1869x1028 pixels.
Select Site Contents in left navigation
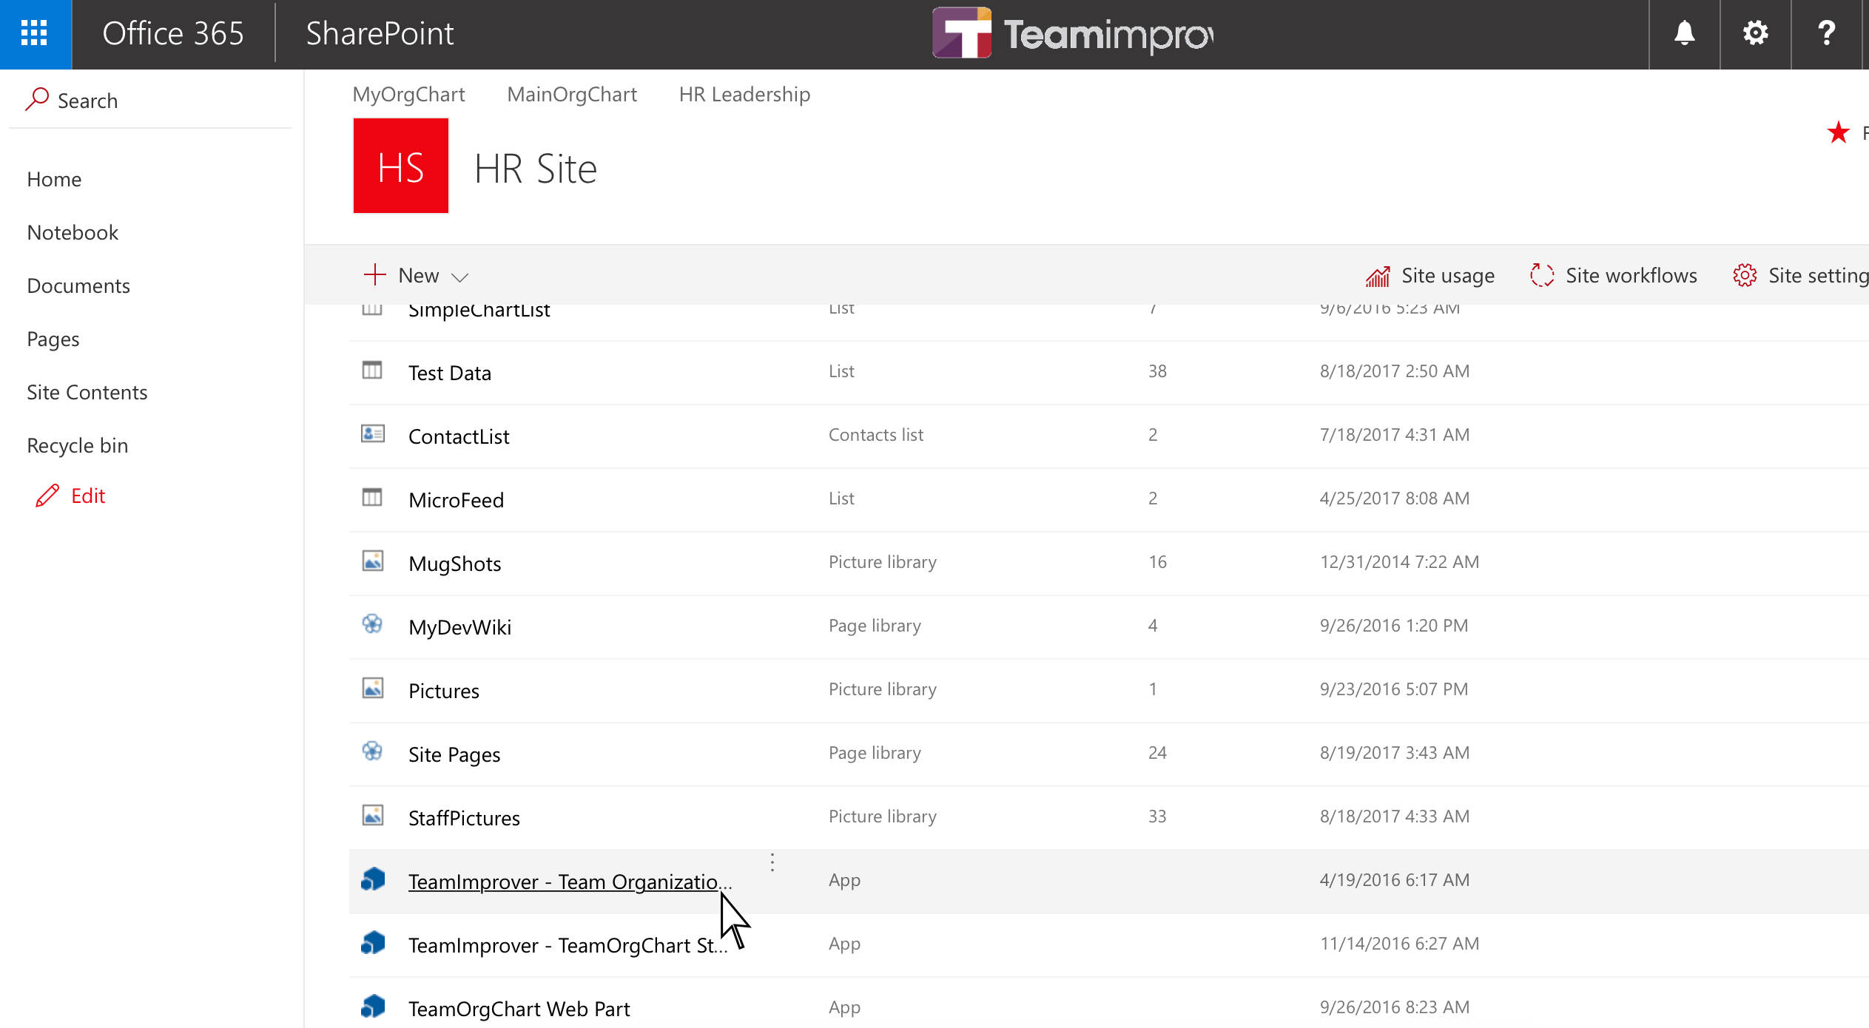(87, 393)
